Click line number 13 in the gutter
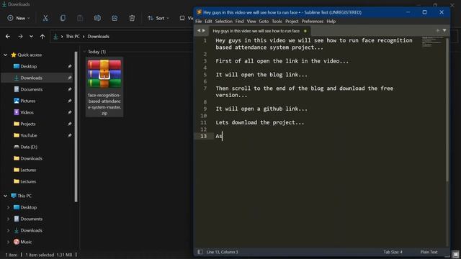Screen dimensions: 461x259 tap(203, 136)
